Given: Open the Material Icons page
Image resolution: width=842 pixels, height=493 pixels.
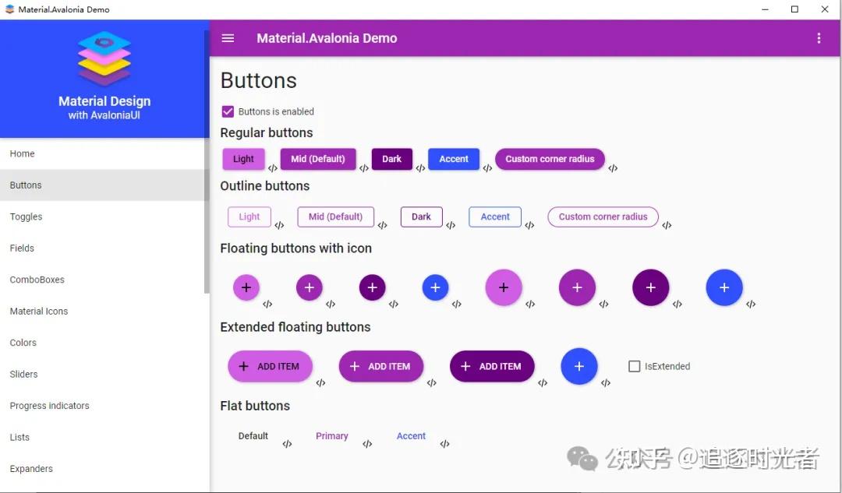Looking at the screenshot, I should (38, 311).
